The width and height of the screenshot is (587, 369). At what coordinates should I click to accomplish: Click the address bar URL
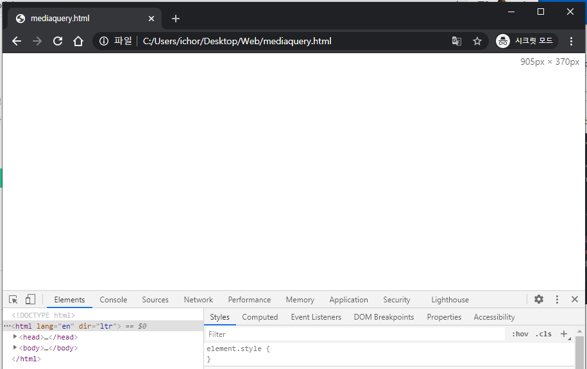[x=237, y=41]
